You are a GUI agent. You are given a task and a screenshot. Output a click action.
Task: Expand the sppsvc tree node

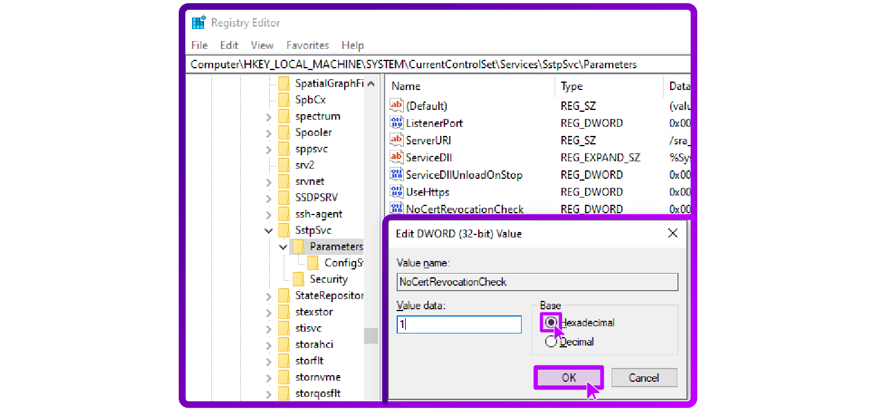pos(269,149)
